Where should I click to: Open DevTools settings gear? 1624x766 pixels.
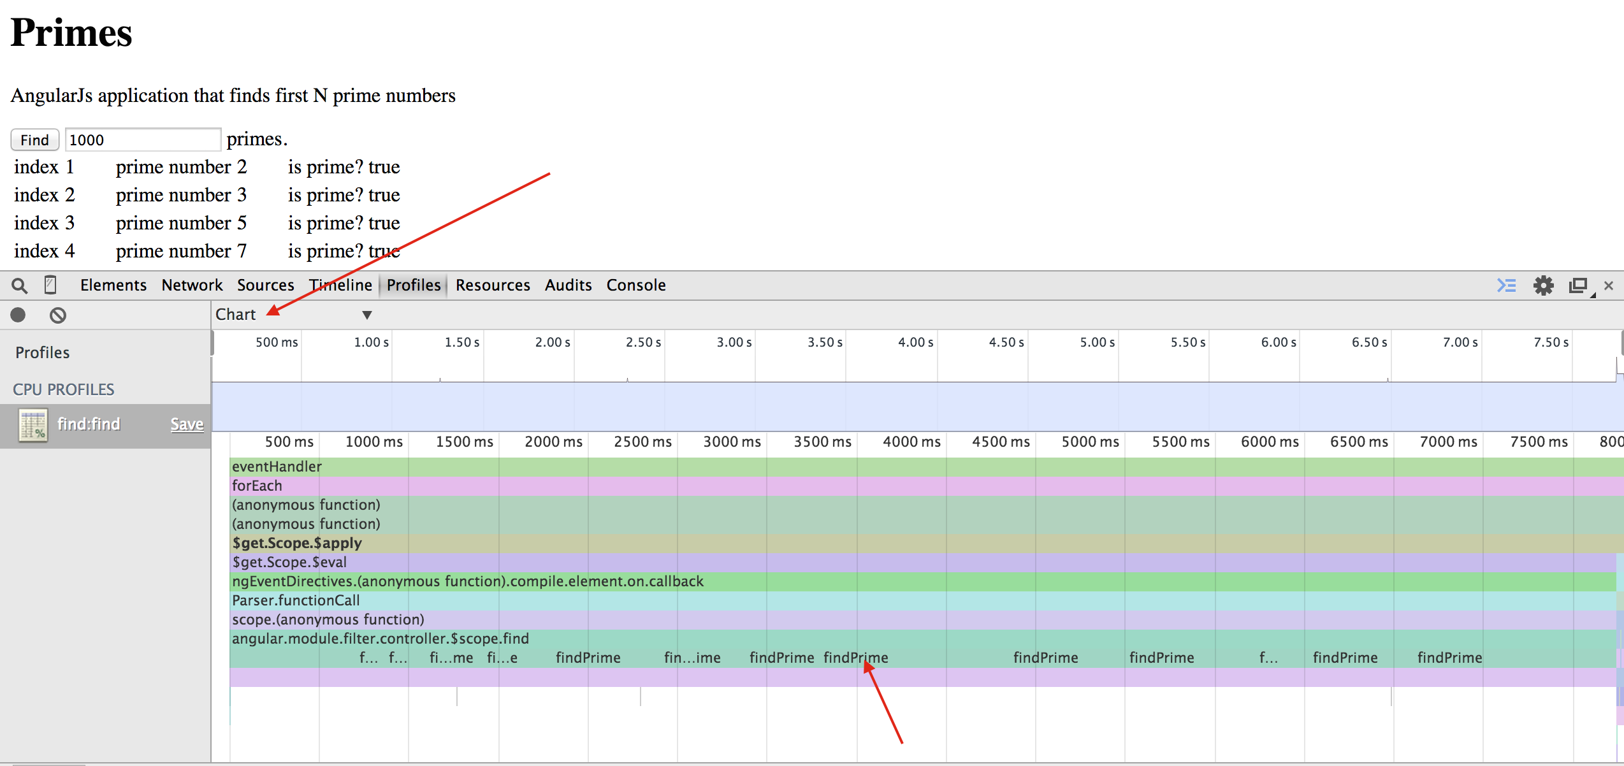point(1543,285)
